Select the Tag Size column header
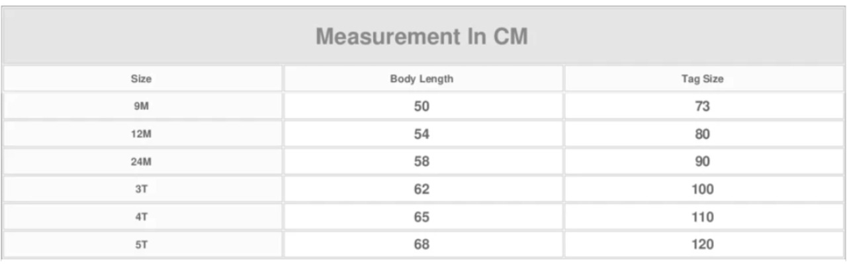 click(x=702, y=79)
